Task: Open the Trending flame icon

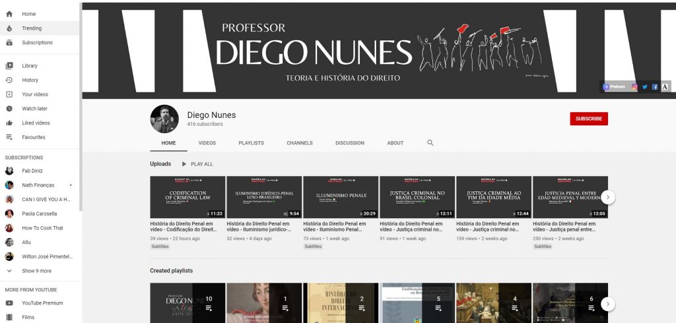Action: [x=9, y=28]
